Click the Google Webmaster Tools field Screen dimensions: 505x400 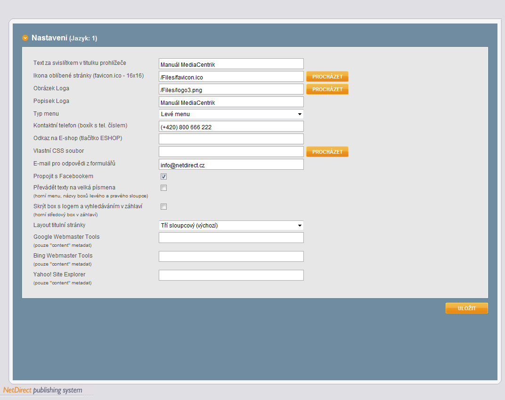pyautogui.click(x=231, y=237)
